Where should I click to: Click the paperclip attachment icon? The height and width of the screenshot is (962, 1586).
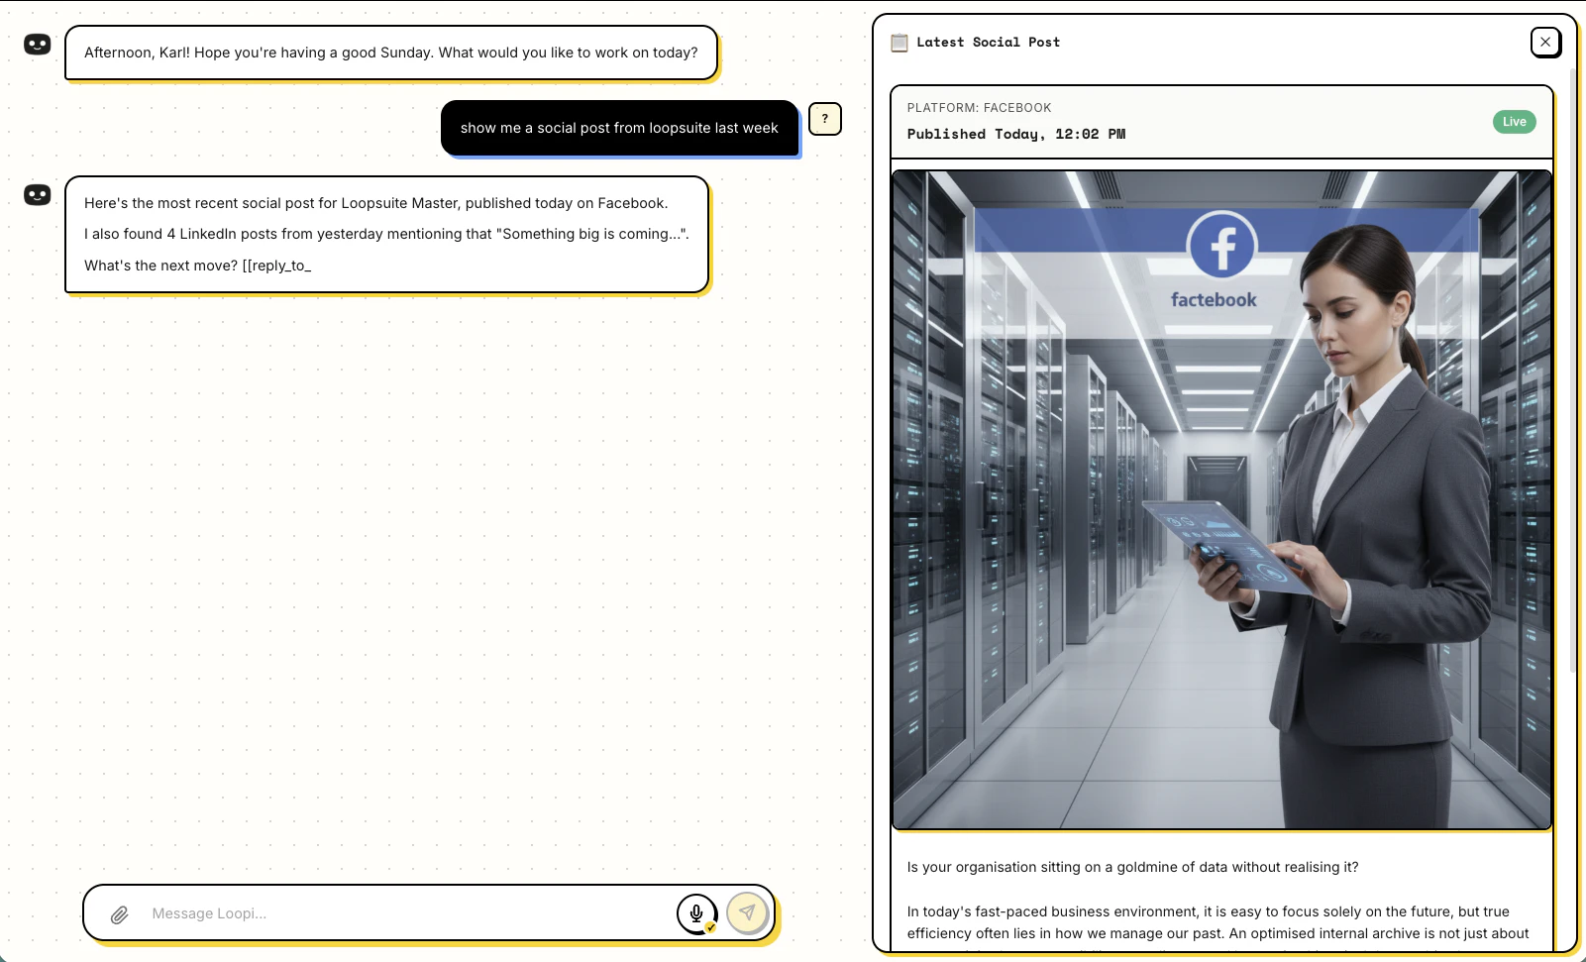click(x=120, y=913)
